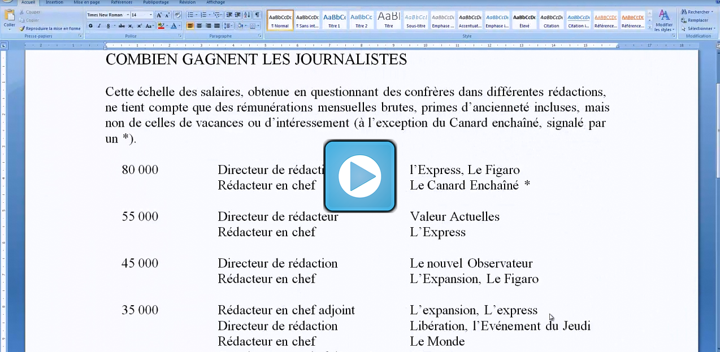Apply the Sous-titre style
Image resolution: width=720 pixels, height=352 pixels.
point(416,20)
